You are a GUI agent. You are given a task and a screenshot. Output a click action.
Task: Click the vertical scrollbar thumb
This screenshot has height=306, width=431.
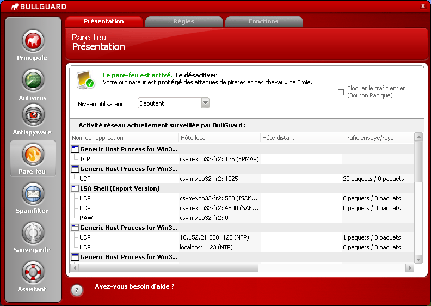(418, 161)
